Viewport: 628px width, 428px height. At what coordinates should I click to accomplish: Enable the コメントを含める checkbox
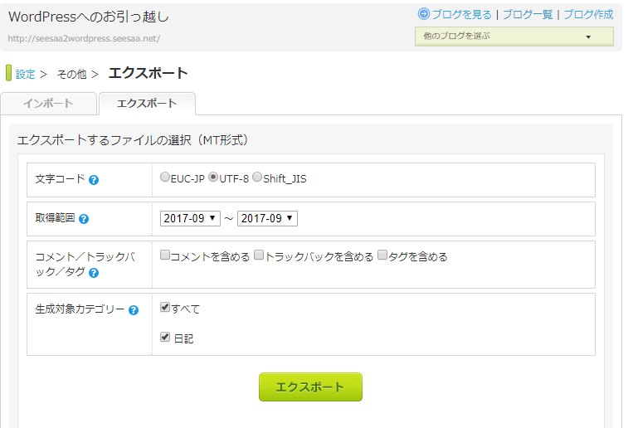click(165, 256)
